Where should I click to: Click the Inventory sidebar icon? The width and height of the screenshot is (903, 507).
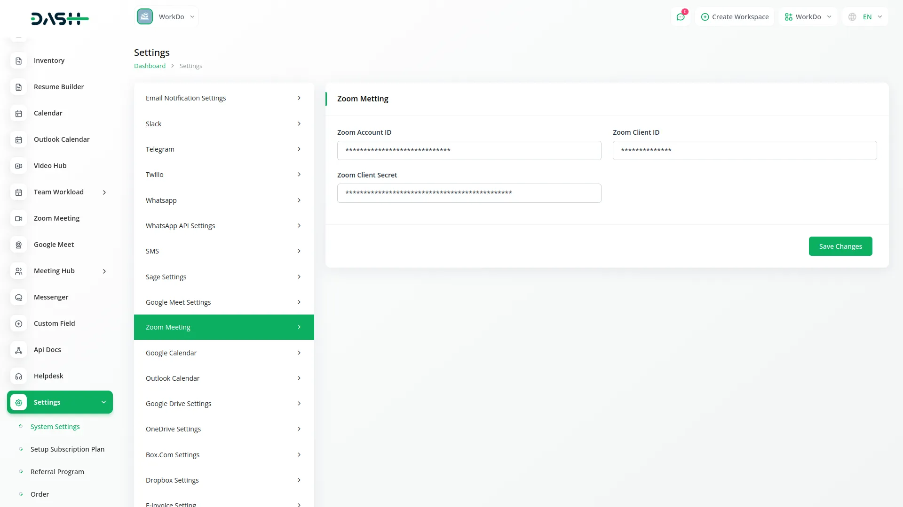19,61
